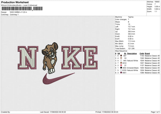Click the 'Created By:' footer label
Viewport: 161px width, 114px height.
[x=6, y=112]
